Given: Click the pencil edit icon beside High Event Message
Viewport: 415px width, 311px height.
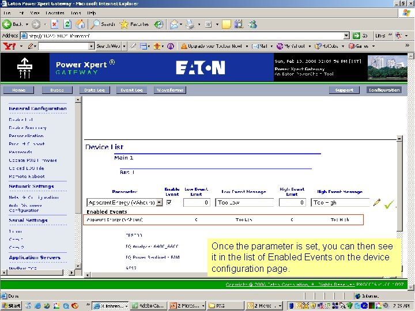Looking at the screenshot, I should [376, 203].
